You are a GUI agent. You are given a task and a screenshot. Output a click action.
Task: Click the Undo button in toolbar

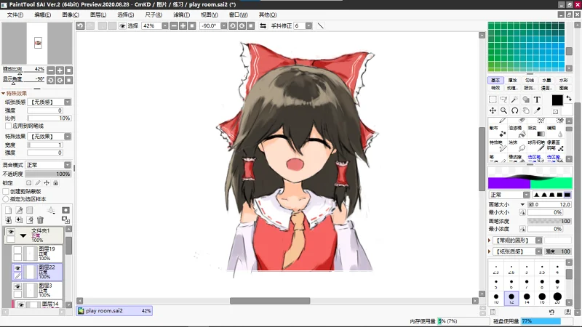point(80,25)
